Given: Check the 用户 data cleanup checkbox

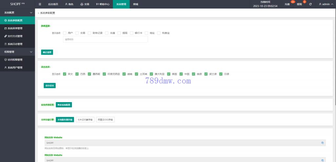Looking at the screenshot, I should coord(65,33).
